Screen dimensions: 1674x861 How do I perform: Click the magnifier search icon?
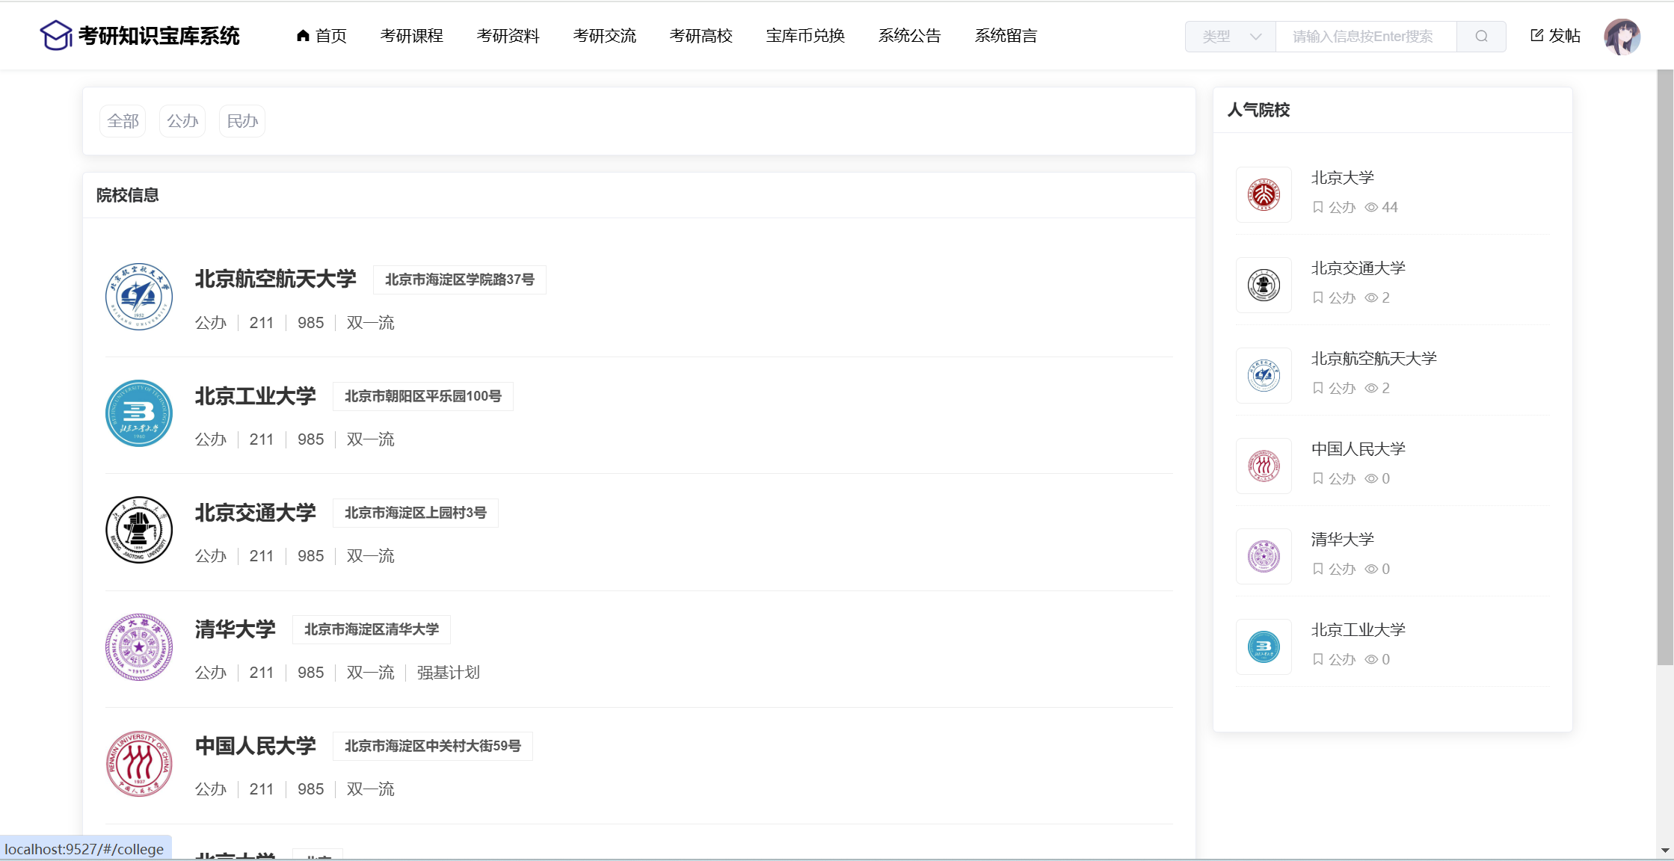pyautogui.click(x=1480, y=37)
